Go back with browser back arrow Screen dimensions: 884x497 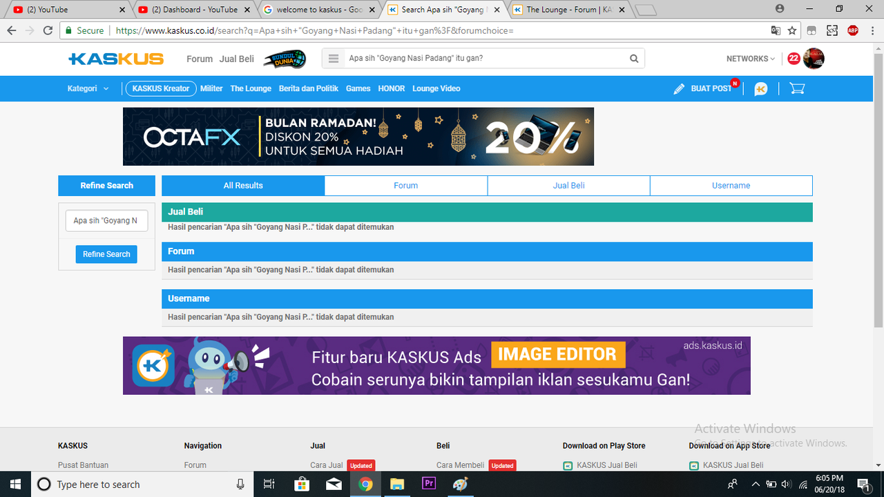(12, 30)
